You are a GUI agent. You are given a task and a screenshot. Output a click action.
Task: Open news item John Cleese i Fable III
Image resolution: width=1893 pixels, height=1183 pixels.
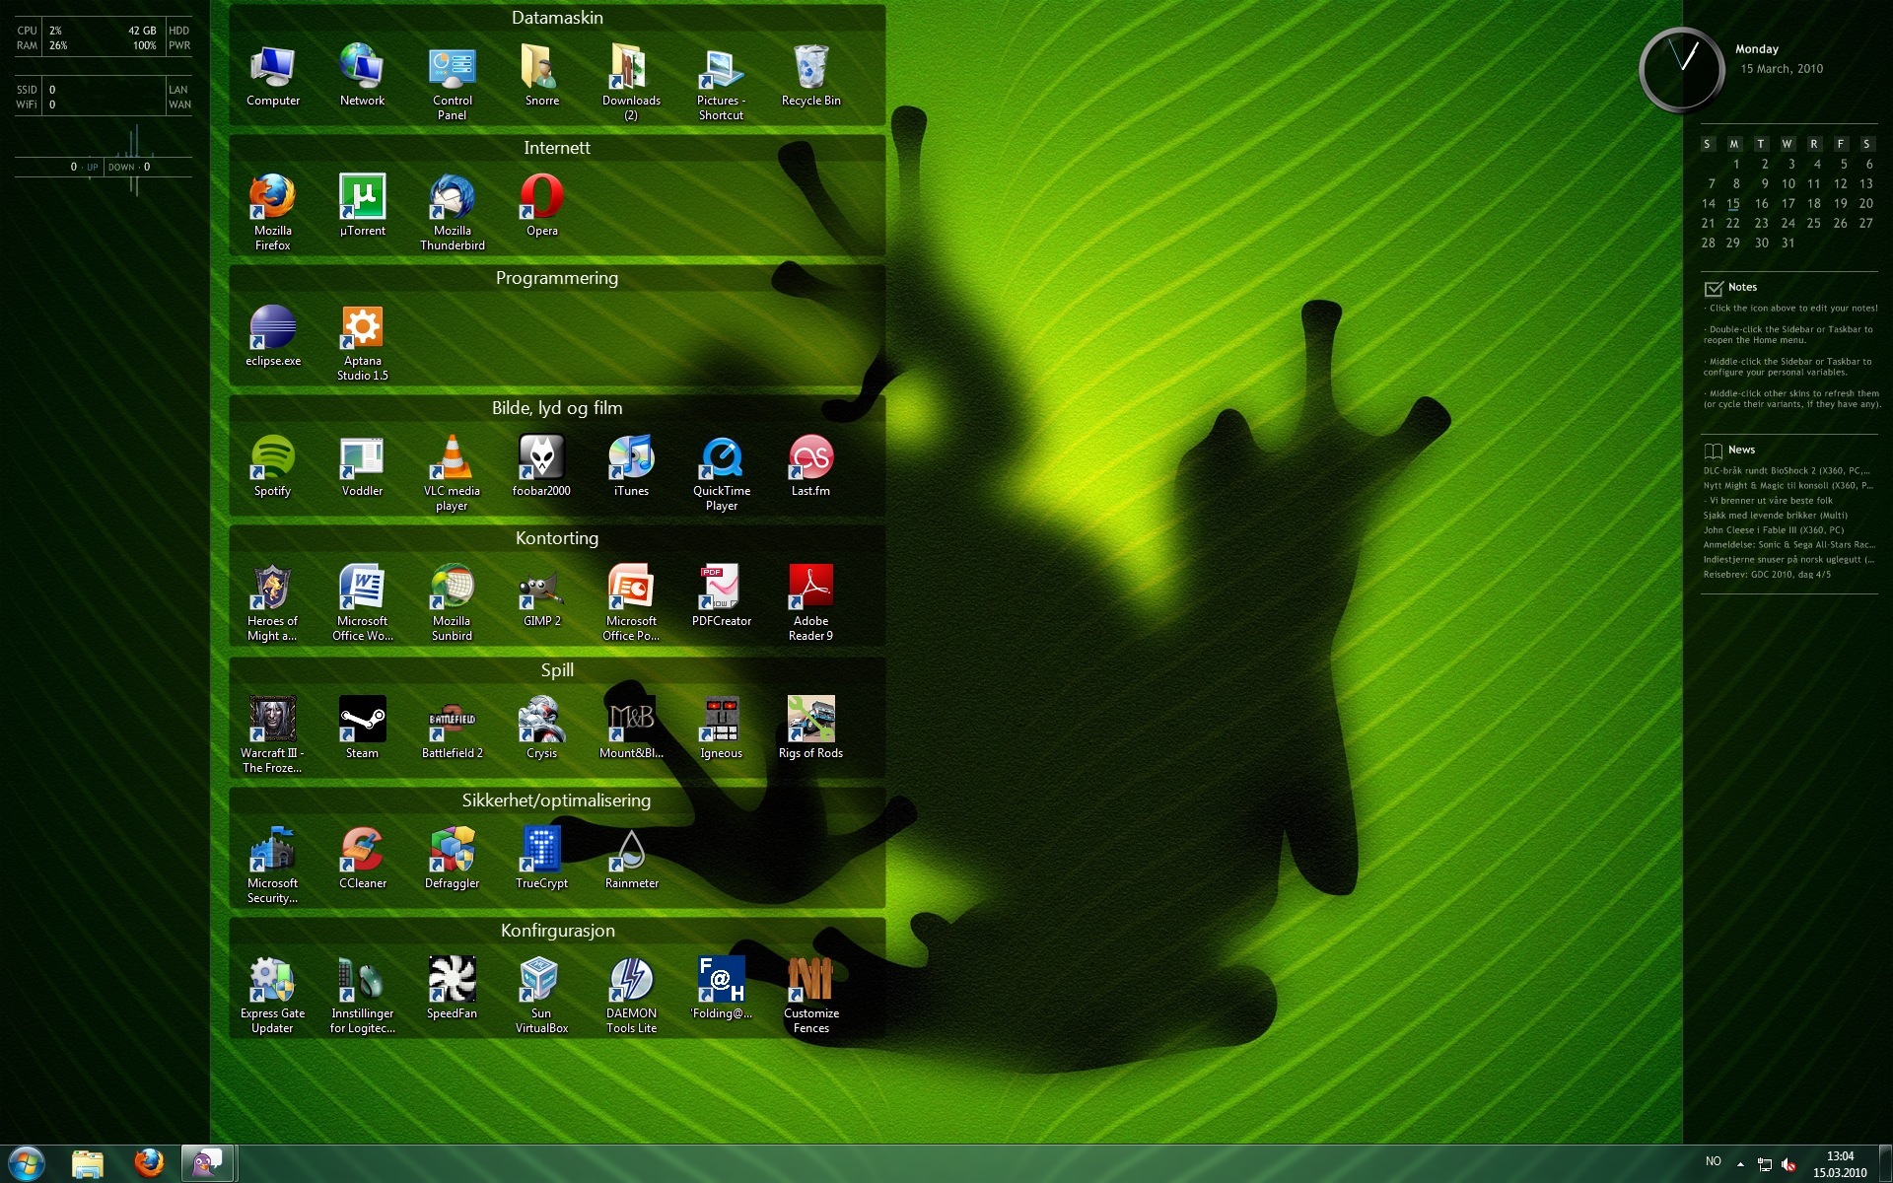coord(1774,530)
